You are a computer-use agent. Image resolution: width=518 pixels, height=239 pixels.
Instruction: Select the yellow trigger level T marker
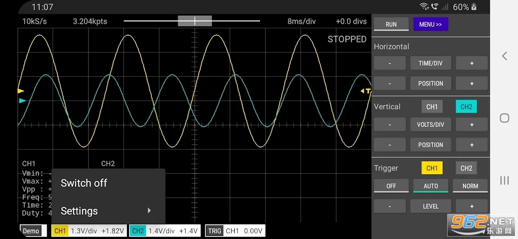coord(366,91)
